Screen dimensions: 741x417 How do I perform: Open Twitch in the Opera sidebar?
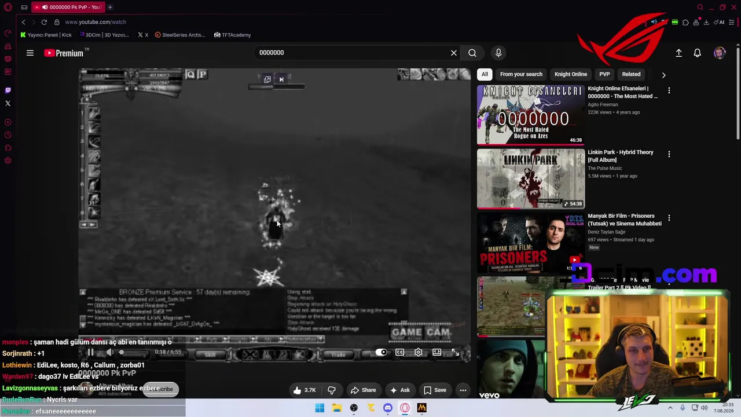(8, 90)
